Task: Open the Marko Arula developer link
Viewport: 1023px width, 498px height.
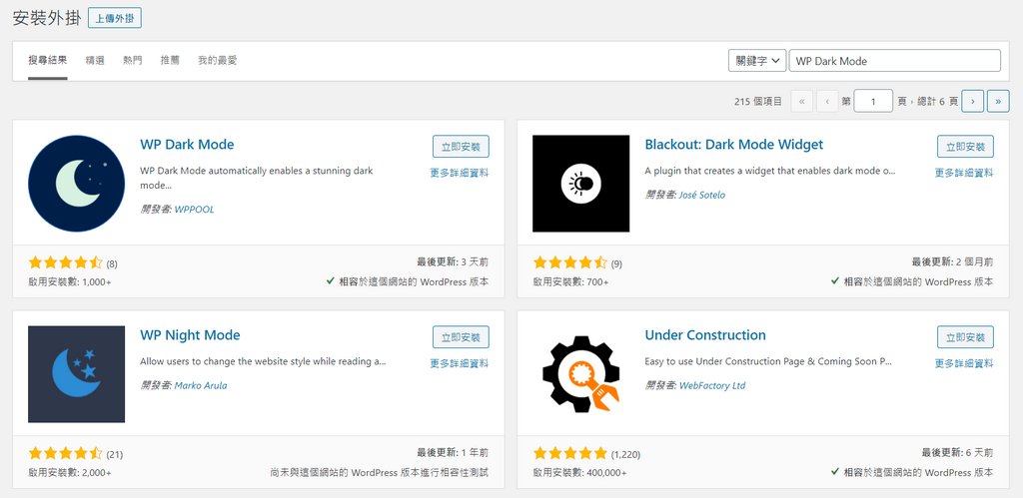Action: click(201, 385)
